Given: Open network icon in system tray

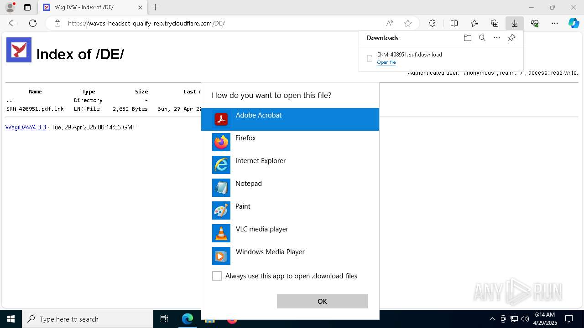Looking at the screenshot, I should point(514,319).
